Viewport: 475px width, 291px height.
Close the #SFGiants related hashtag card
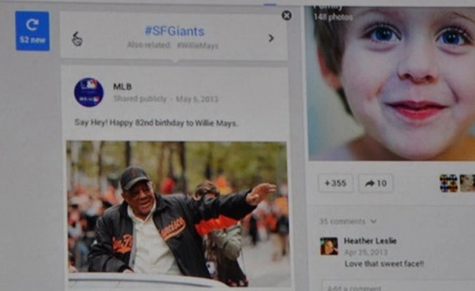(286, 16)
